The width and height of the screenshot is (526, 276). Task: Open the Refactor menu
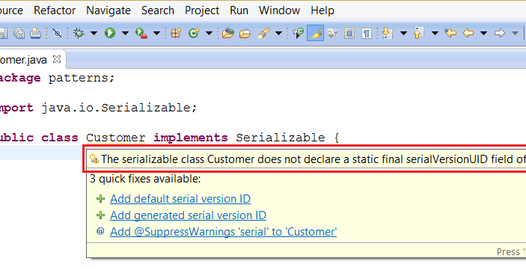(55, 10)
